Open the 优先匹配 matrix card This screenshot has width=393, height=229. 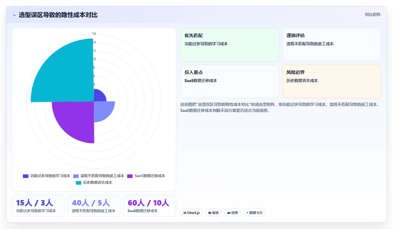point(230,45)
